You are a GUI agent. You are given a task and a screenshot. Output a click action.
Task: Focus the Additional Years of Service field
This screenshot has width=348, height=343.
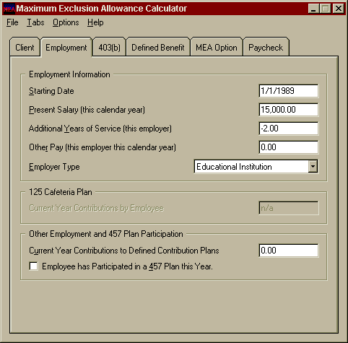[x=289, y=129]
